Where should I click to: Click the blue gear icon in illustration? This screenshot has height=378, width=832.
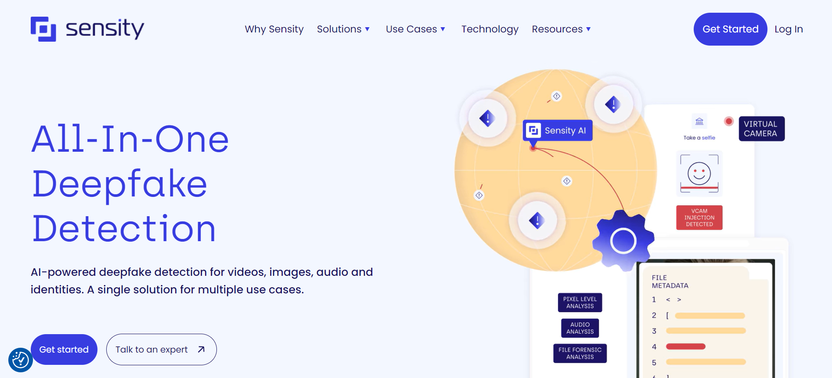(x=623, y=240)
